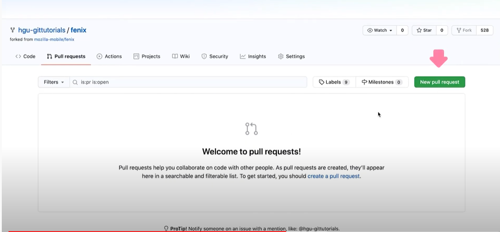
Task: Click the New pull request button
Action: coord(440,82)
